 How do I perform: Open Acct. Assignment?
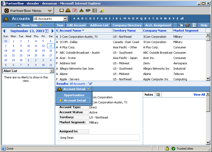point(158,25)
